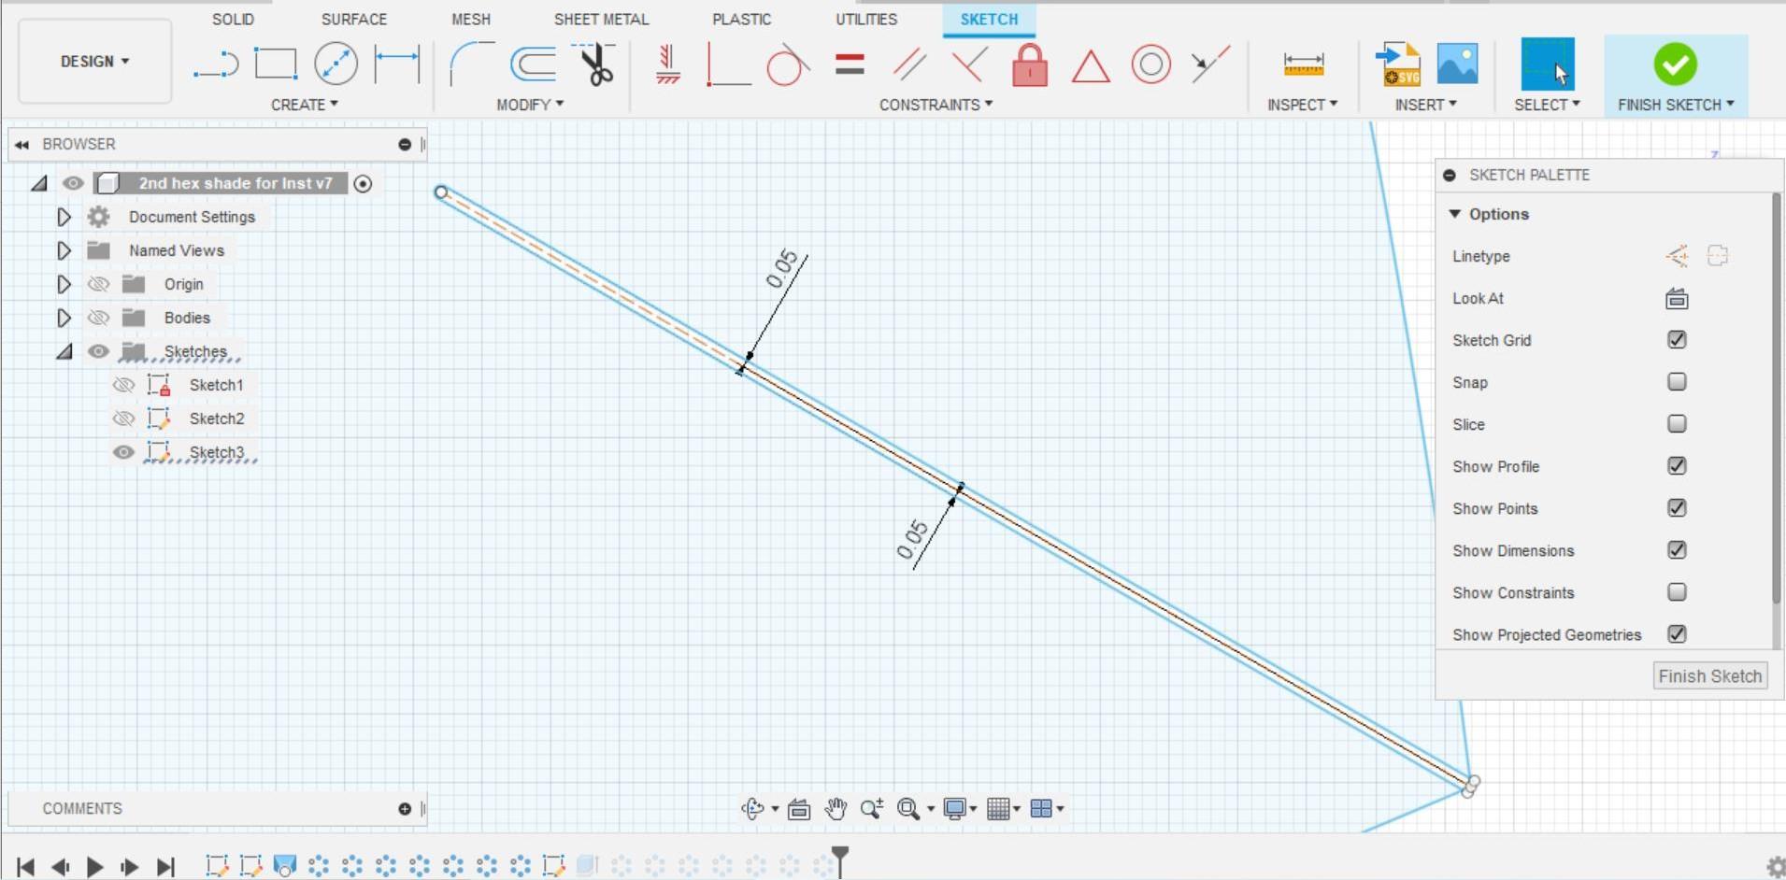
Task: Apply the Midpoint triangle constraint
Action: click(1091, 65)
